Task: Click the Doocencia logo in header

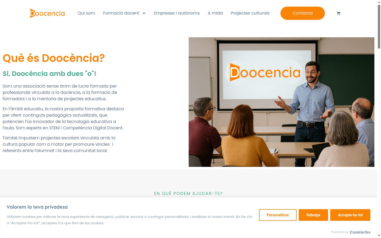Action: (47, 13)
